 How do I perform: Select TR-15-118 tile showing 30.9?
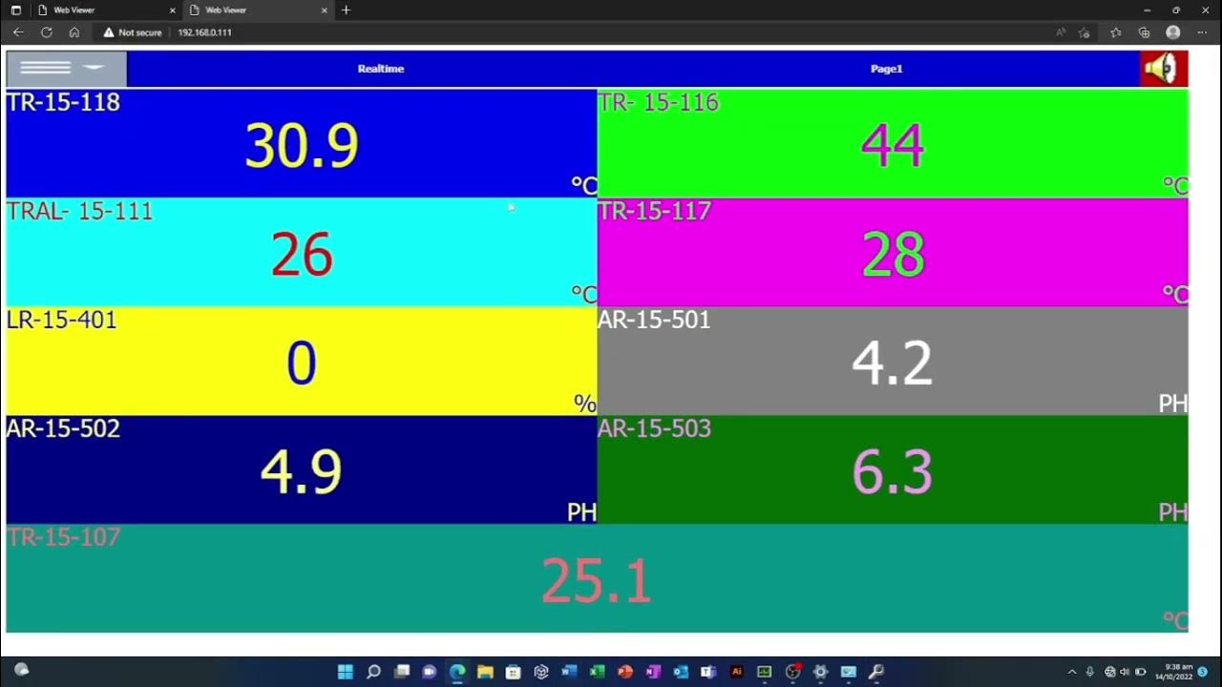[302, 143]
